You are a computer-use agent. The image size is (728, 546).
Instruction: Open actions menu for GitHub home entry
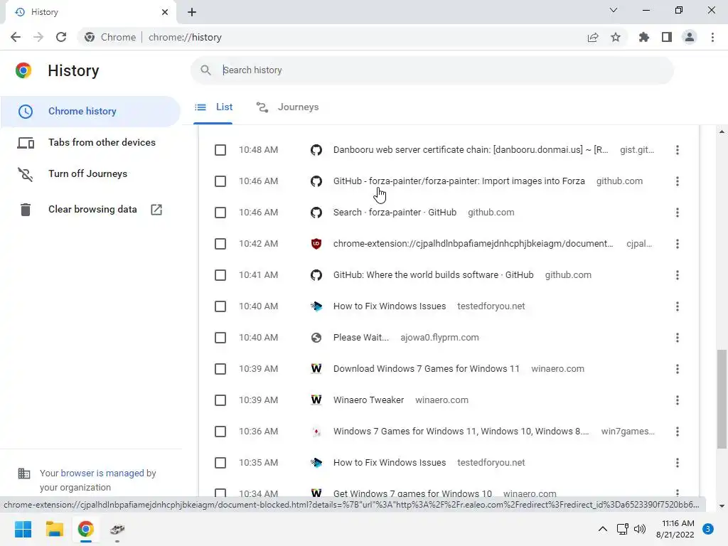point(678,275)
